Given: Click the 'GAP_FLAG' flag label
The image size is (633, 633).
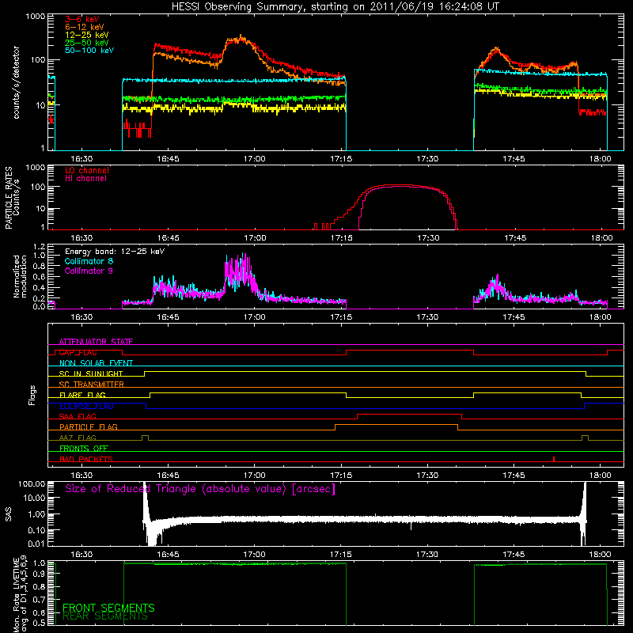Looking at the screenshot, I should [78, 352].
